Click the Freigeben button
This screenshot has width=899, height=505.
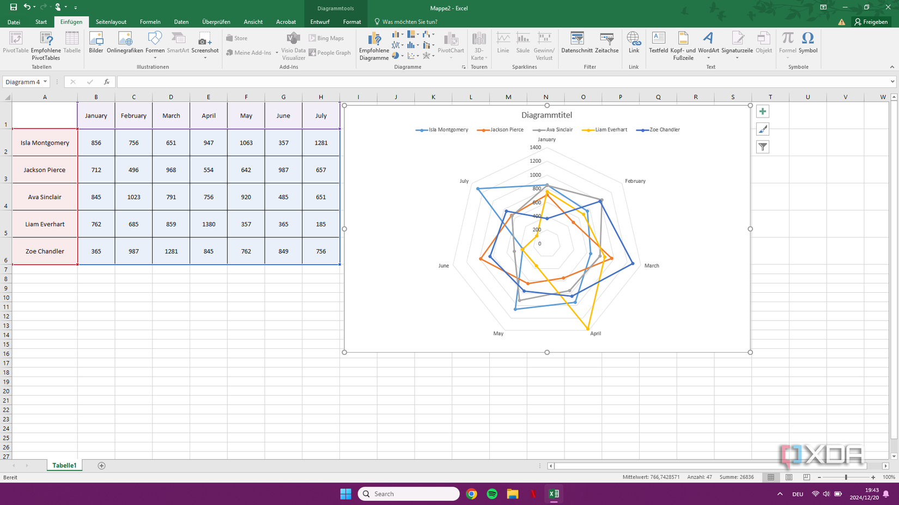(x=871, y=22)
